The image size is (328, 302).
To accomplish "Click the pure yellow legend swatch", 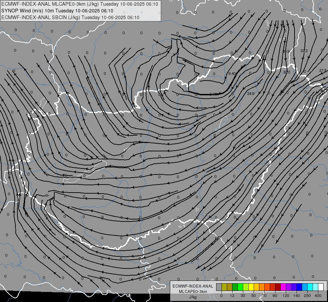I will click(x=251, y=287).
